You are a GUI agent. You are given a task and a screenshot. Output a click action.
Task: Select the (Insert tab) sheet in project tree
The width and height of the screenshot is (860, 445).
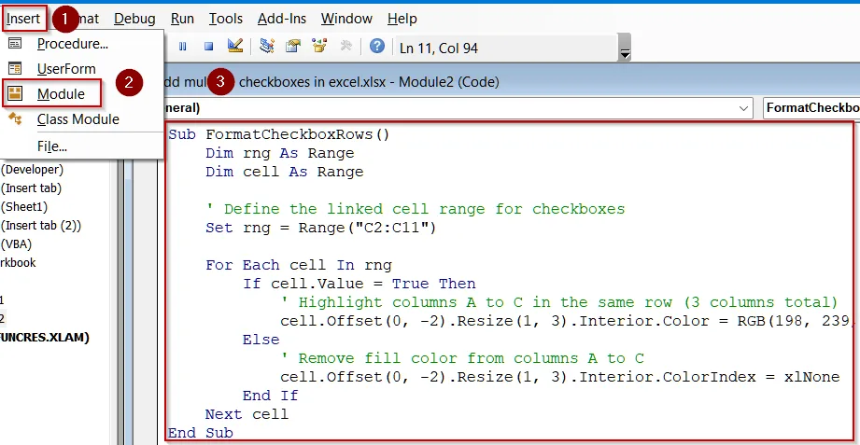click(31, 188)
